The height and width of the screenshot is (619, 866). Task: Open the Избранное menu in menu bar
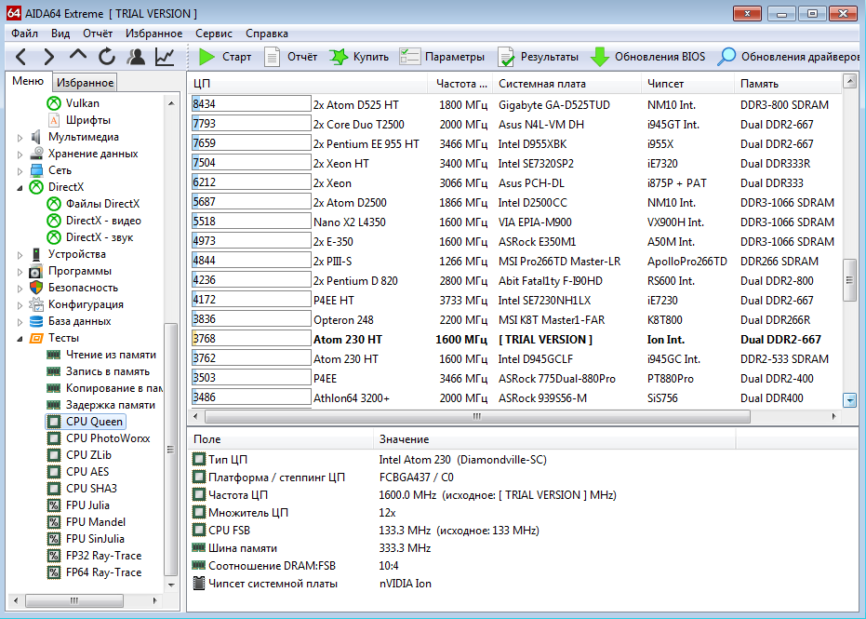(x=153, y=34)
